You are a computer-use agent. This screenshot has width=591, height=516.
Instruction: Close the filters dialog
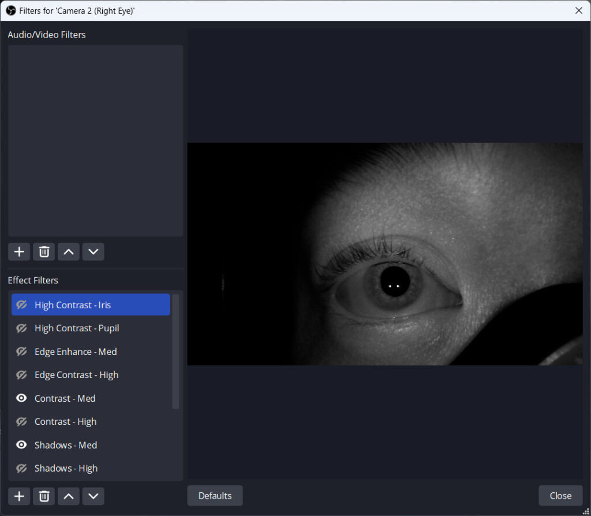560,495
